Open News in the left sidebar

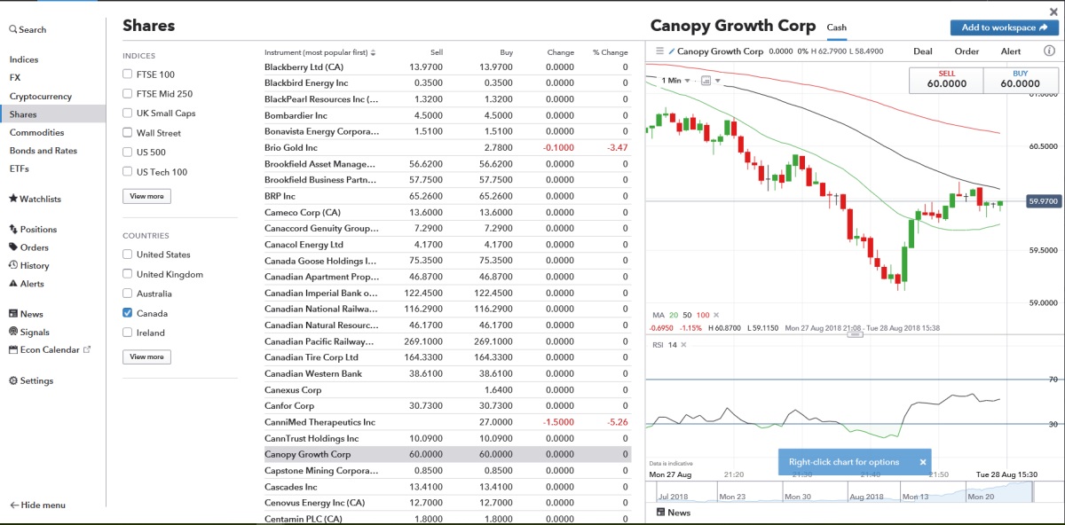coord(26,314)
